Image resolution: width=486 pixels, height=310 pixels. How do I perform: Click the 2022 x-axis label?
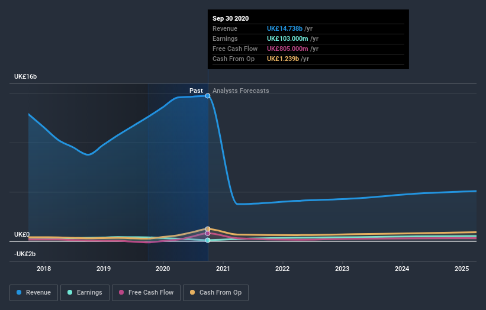(282, 269)
